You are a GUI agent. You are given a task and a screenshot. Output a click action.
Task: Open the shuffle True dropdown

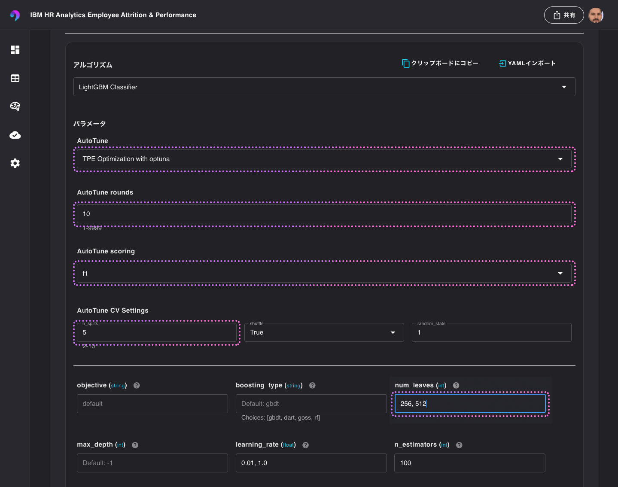click(x=324, y=332)
